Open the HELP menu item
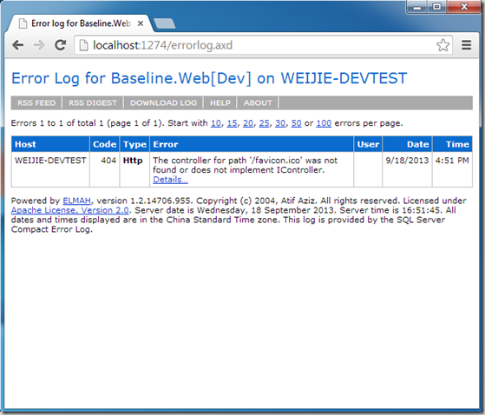The height and width of the screenshot is (415, 485). coord(220,102)
